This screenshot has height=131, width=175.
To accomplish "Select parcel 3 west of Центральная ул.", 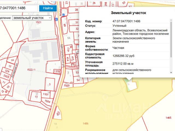I will 50,84.
